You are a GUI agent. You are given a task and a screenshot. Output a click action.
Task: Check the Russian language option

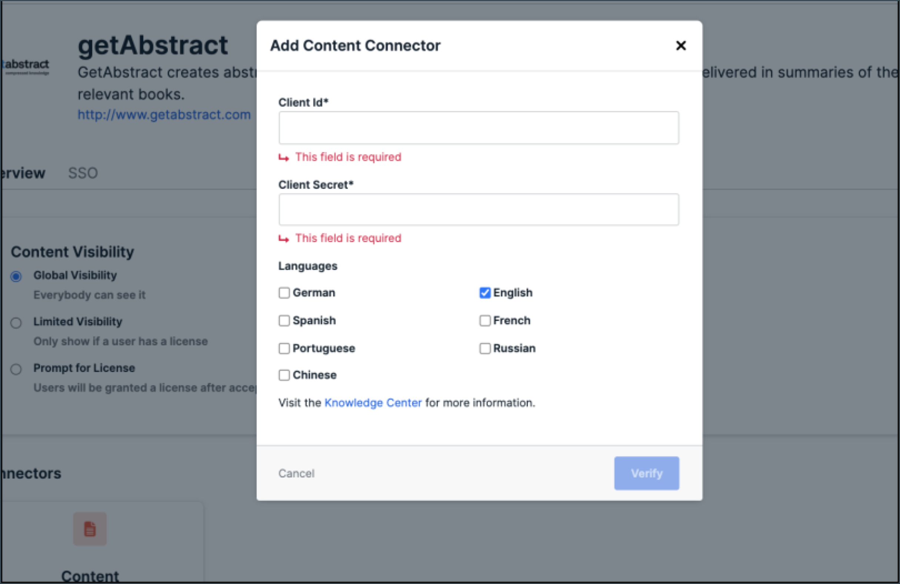[485, 348]
